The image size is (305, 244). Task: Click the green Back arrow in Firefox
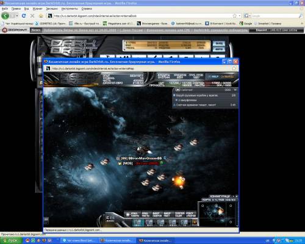pos(5,16)
